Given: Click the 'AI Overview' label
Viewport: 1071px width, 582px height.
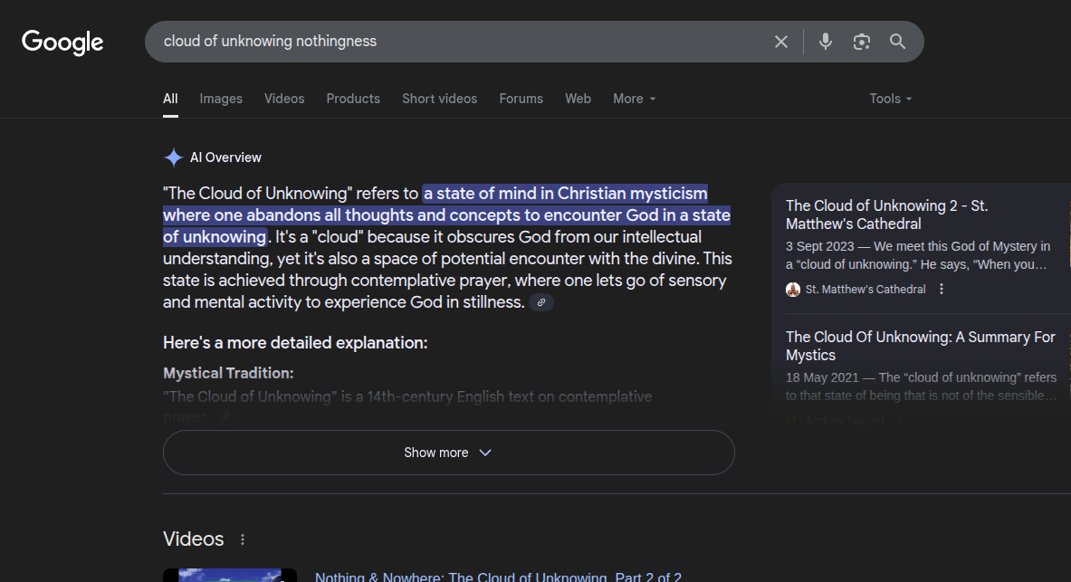Looking at the screenshot, I should 225,157.
